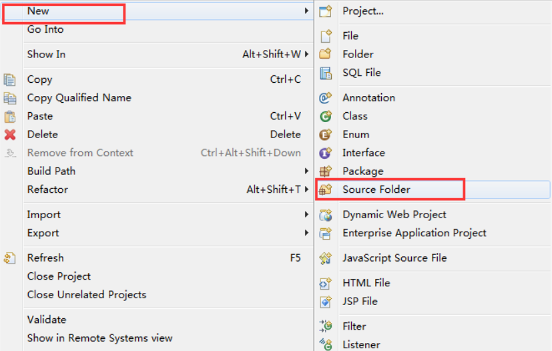Click the green Class icon
The width and height of the screenshot is (552, 351).
[x=325, y=116]
